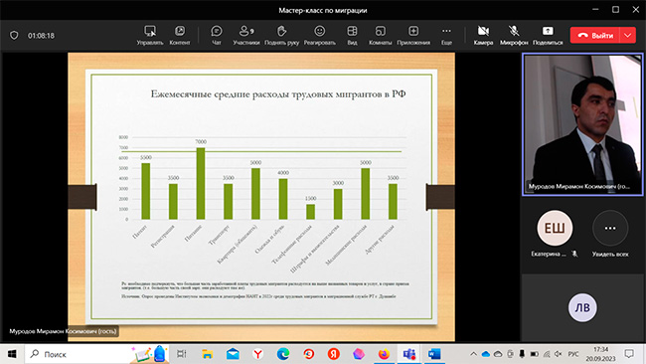
Task: Show the Участники participants list
Action: (x=245, y=36)
